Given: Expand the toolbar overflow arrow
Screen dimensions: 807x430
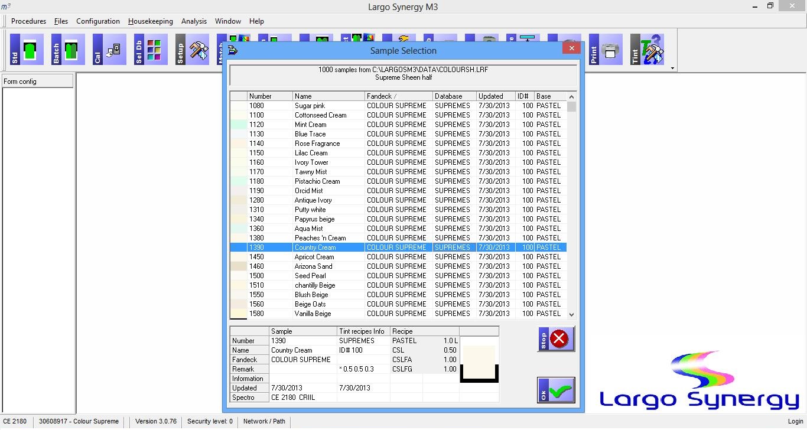Looking at the screenshot, I should (672, 69).
